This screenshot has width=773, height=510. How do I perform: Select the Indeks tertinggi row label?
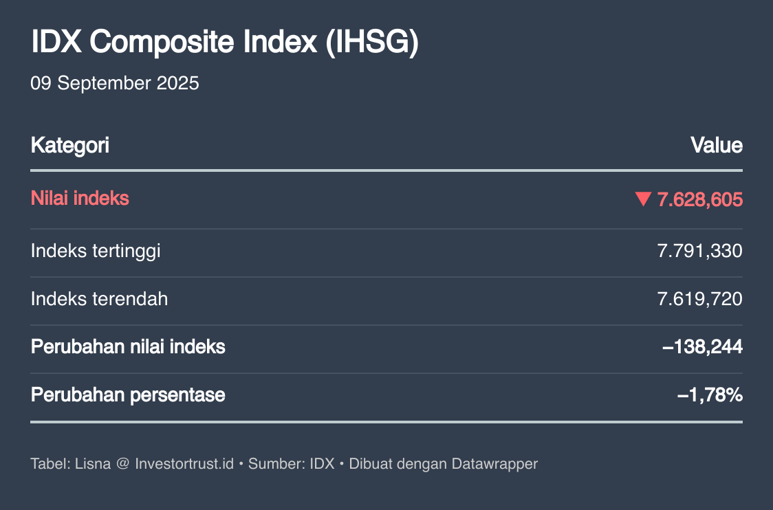(96, 252)
